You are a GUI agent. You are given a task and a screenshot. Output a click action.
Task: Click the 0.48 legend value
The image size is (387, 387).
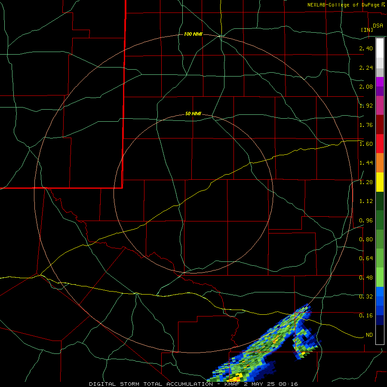tap(366, 278)
